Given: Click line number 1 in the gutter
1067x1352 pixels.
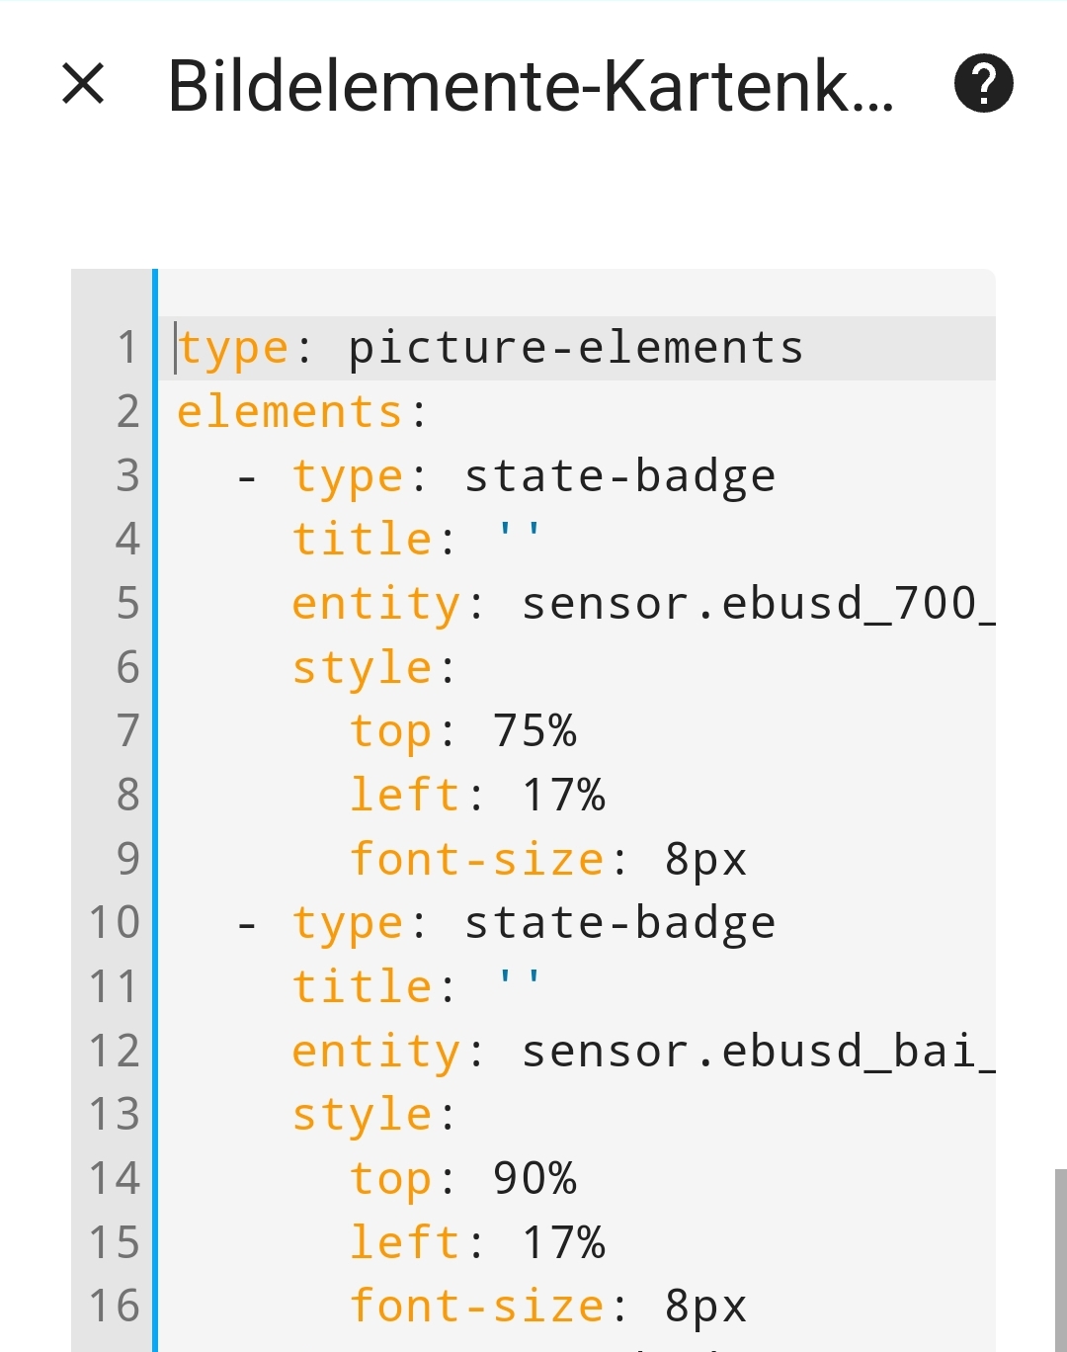Looking at the screenshot, I should 127,348.
